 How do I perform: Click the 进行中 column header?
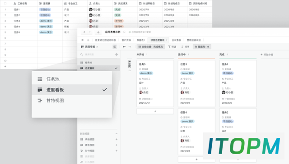[182, 55]
